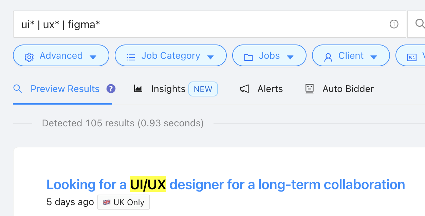
Task: Click the purple help question mark icon
Action: coord(111,89)
